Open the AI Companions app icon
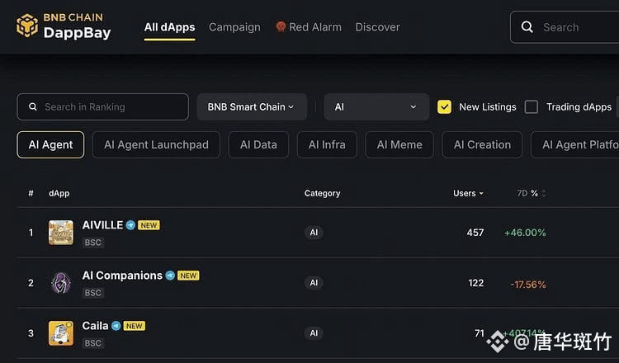 click(x=61, y=283)
